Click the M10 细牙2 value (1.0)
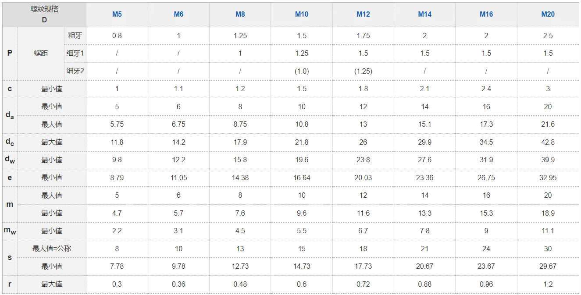 [302, 71]
